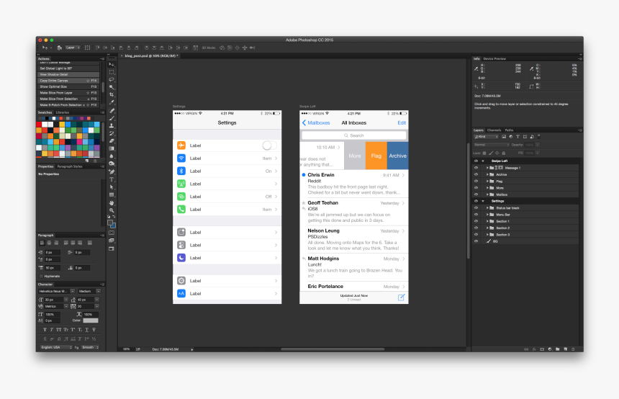
Task: Hide the Message 1 layer group
Action: pyautogui.click(x=476, y=168)
